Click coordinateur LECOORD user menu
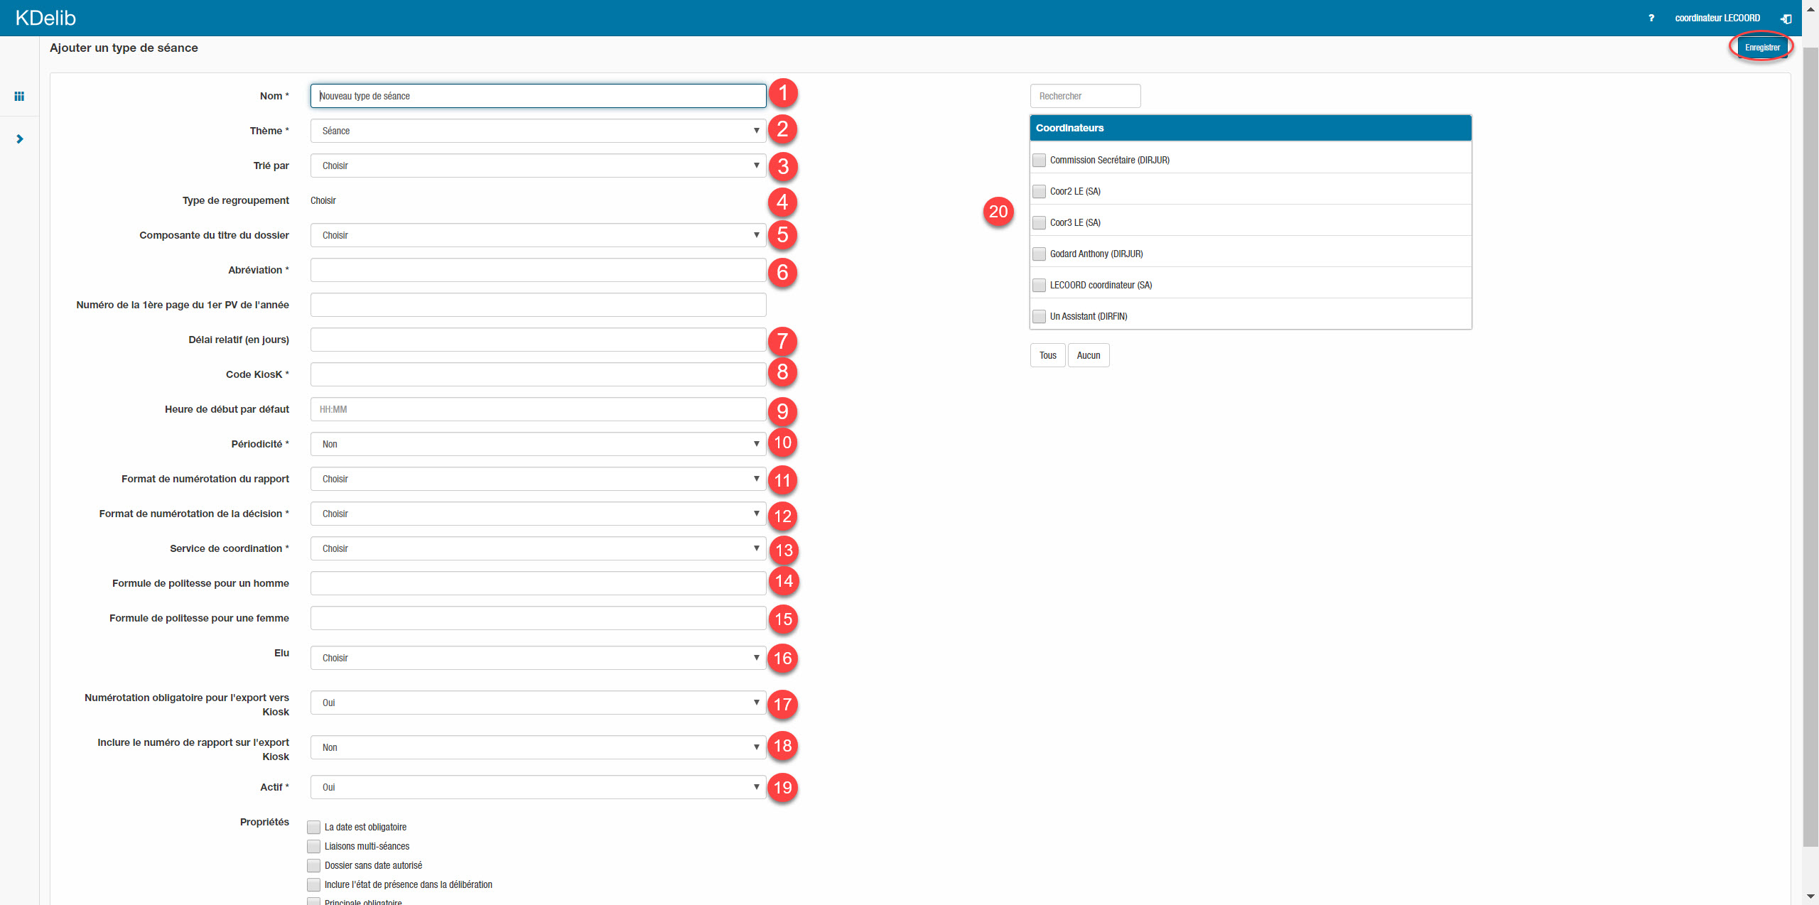 tap(1717, 18)
